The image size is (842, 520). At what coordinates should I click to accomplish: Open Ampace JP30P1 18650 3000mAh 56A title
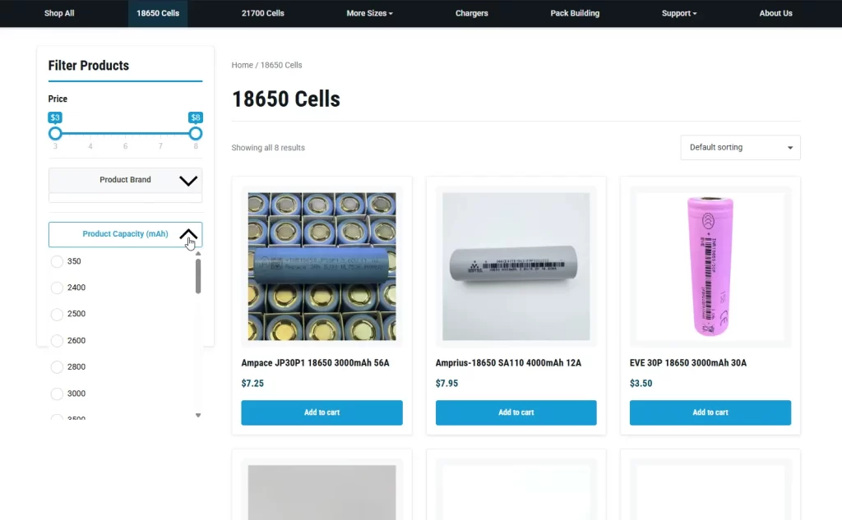tap(315, 363)
